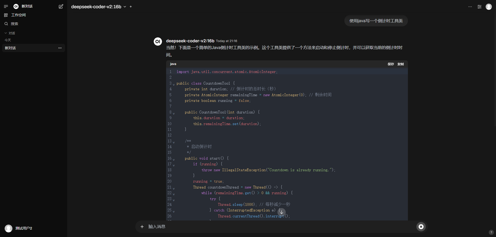Screen dimensions: 496x237
Task: Save the Java code block
Action: (x=391, y=64)
